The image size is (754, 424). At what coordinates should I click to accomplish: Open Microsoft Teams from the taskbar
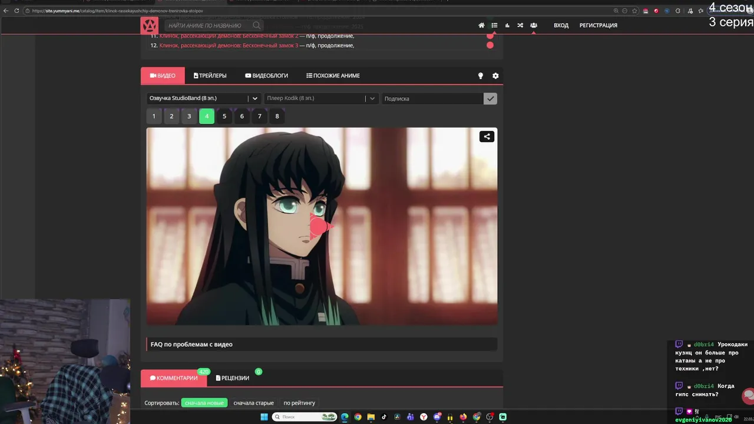click(x=411, y=417)
